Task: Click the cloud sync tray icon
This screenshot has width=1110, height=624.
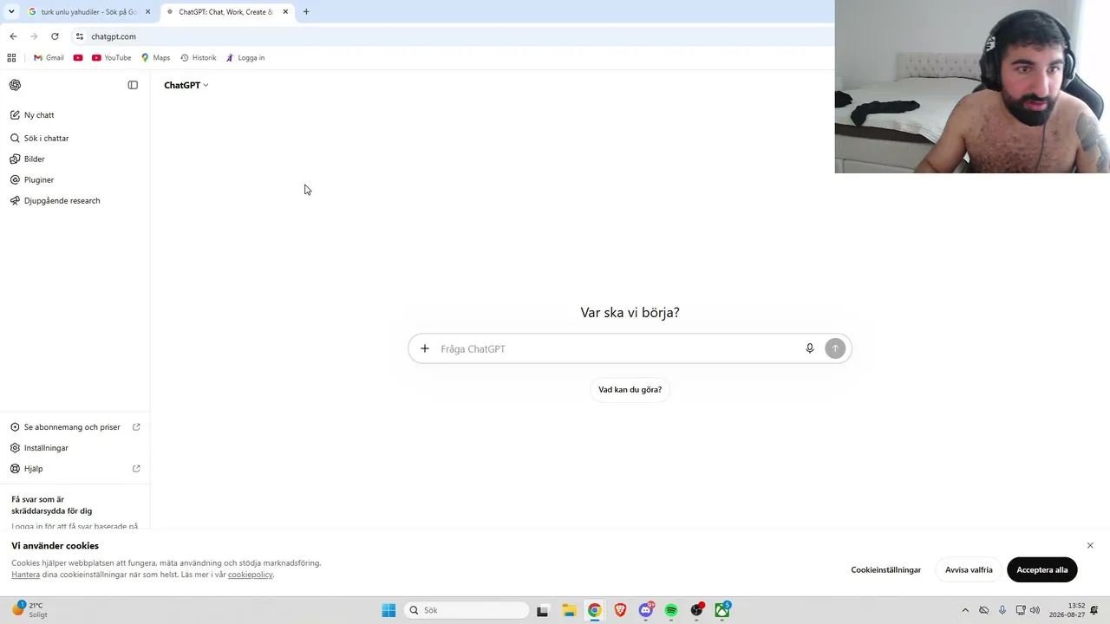Action: (984, 610)
